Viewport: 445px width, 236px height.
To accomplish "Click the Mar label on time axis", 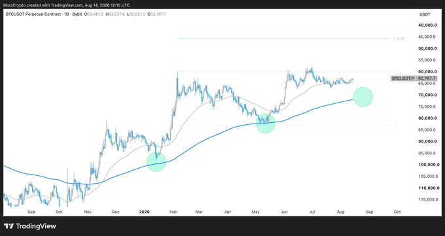I will click(x=199, y=212).
